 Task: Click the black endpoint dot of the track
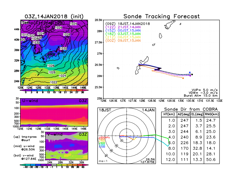(x=192, y=74)
